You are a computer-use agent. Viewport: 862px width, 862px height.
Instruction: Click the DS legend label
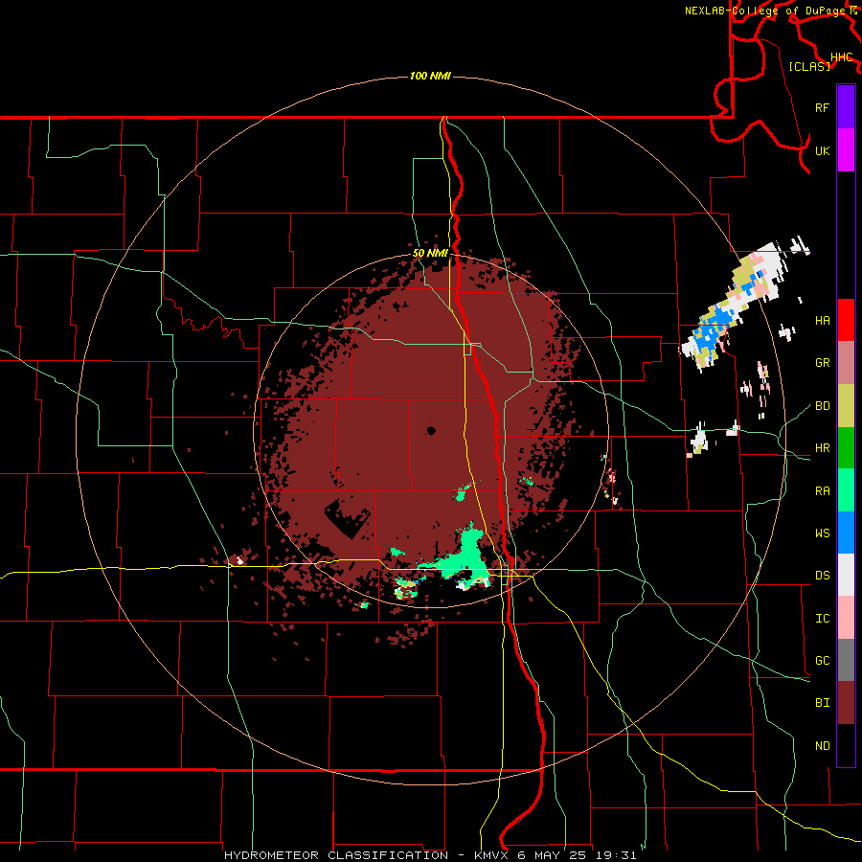pos(823,576)
